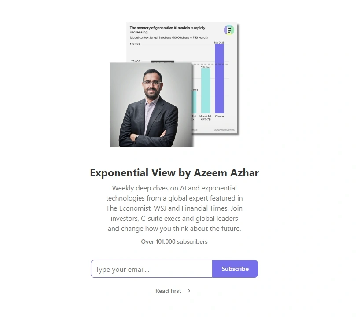Click the "Exponential View by Azeem Azhar" heading
This screenshot has width=357, height=318.
pyautogui.click(x=174, y=172)
